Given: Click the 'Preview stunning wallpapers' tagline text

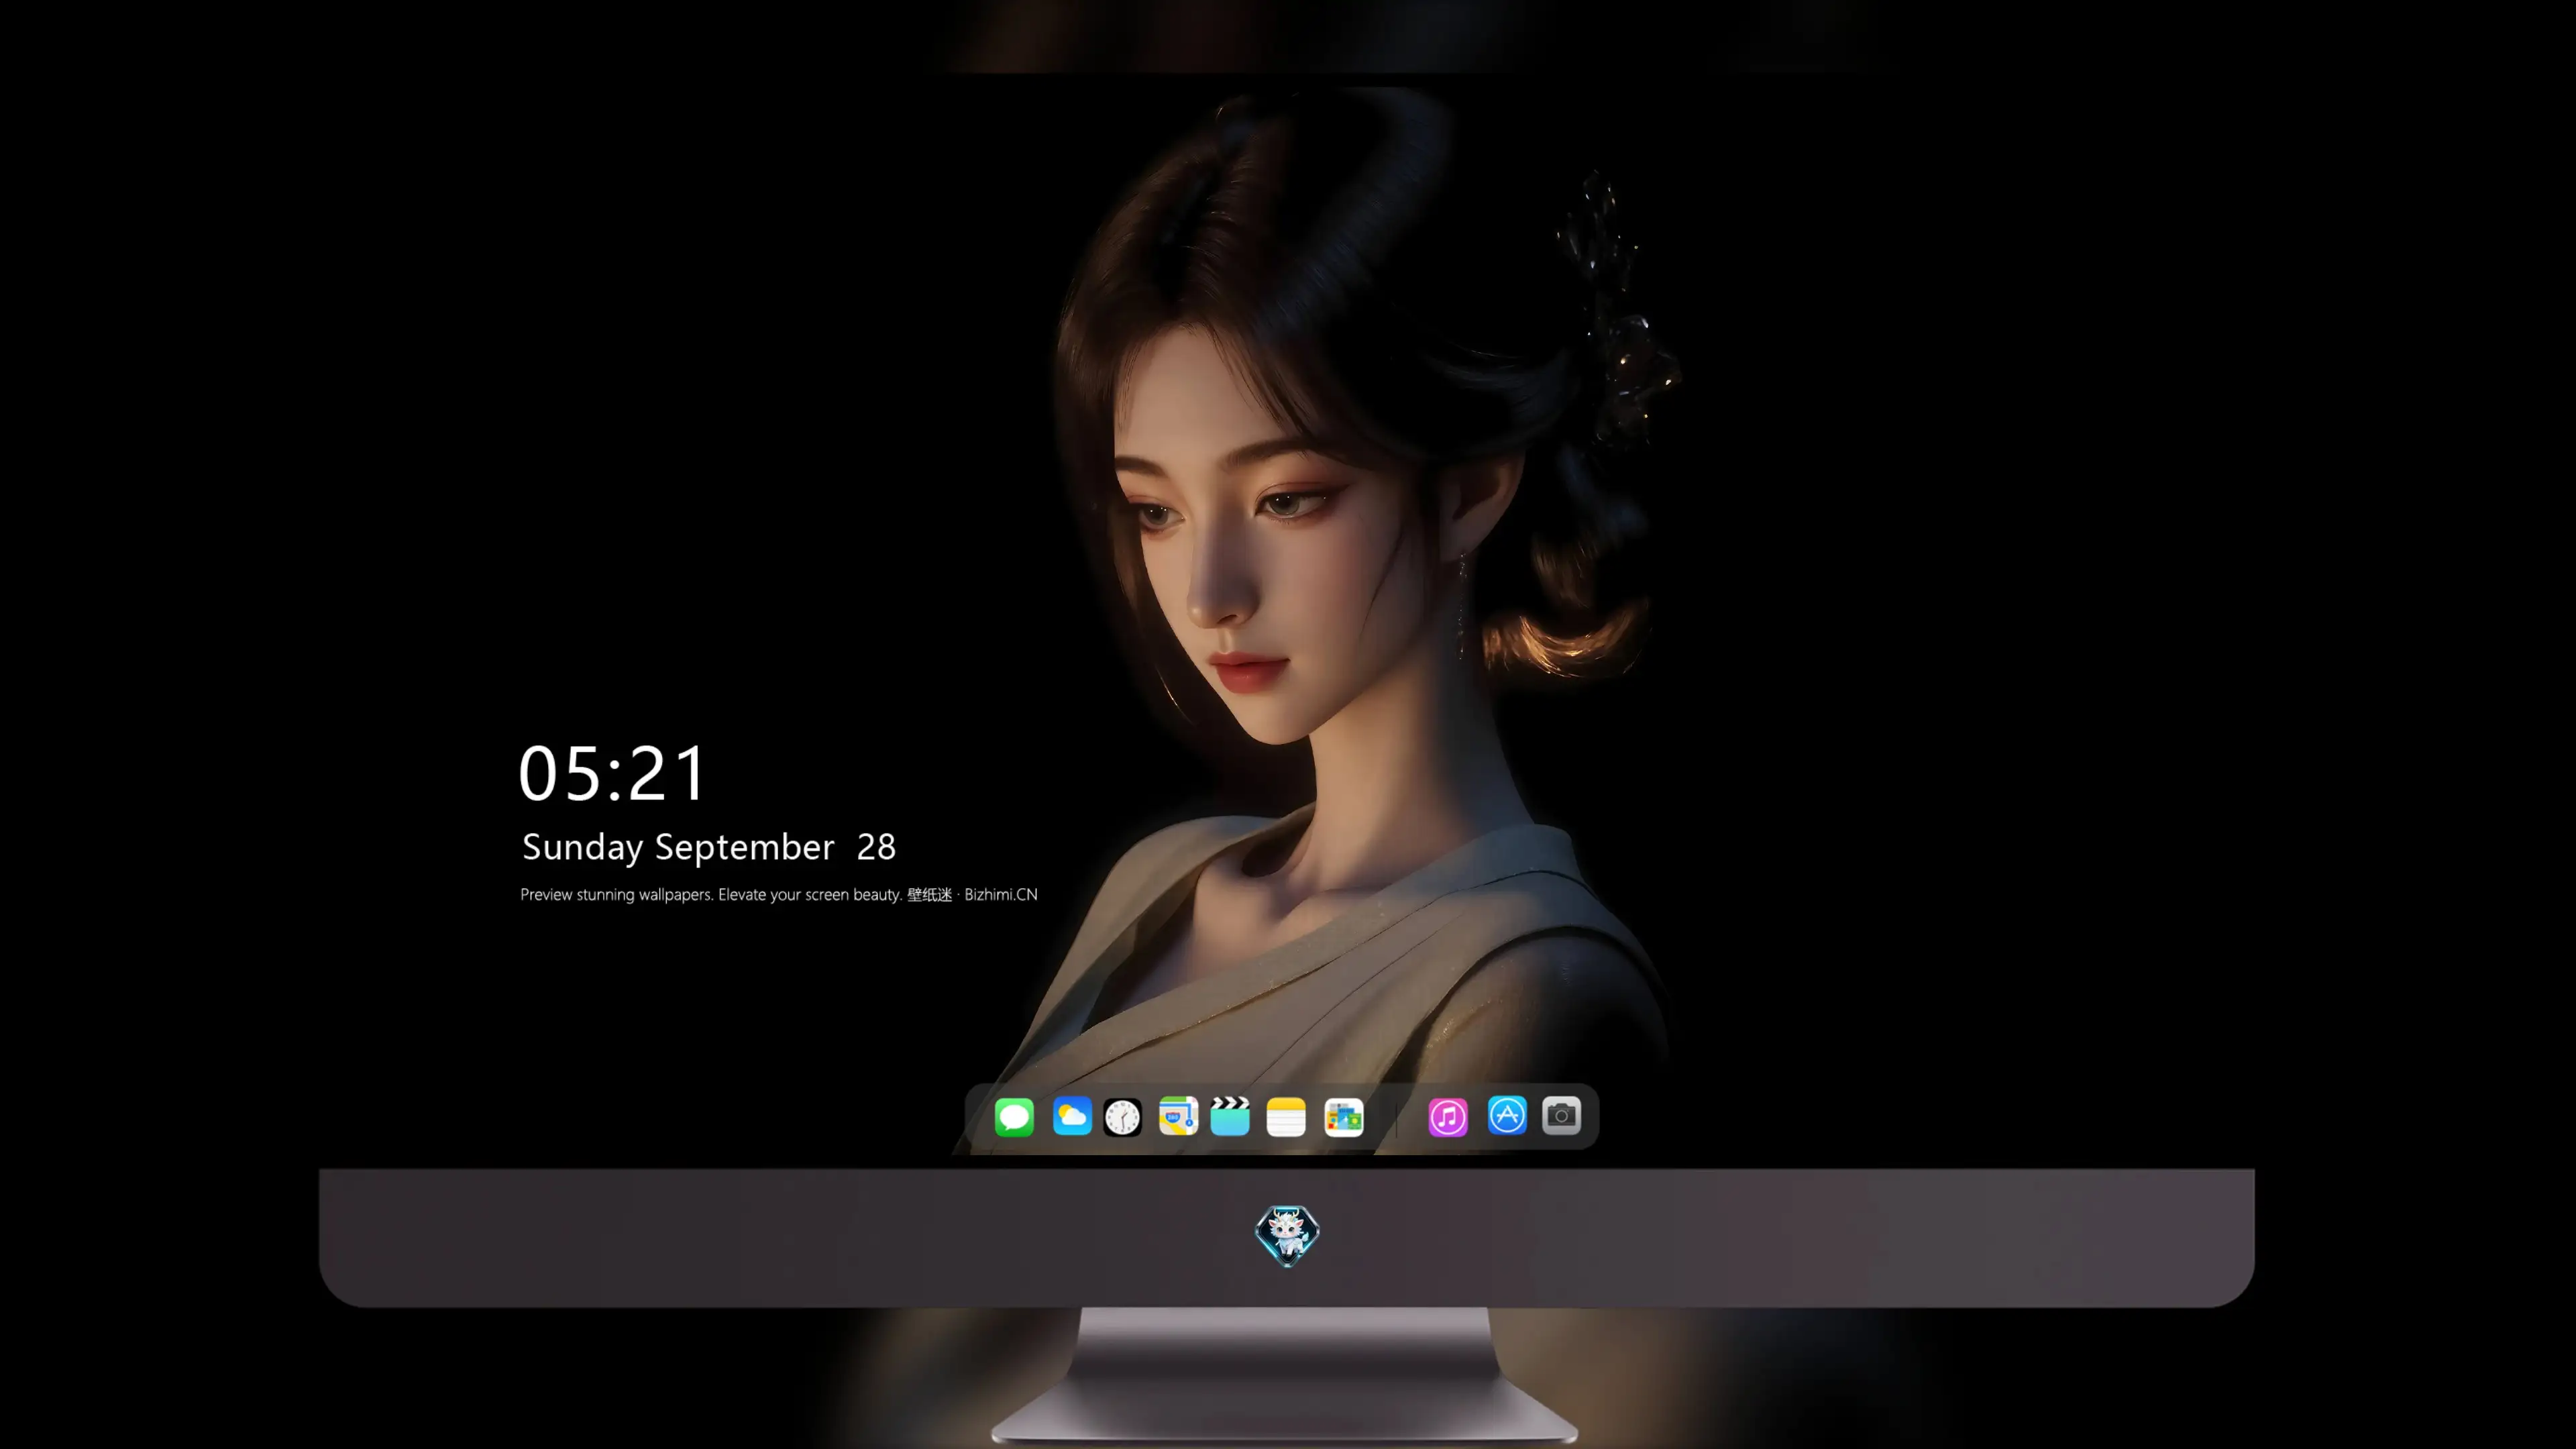Looking at the screenshot, I should pyautogui.click(x=779, y=894).
